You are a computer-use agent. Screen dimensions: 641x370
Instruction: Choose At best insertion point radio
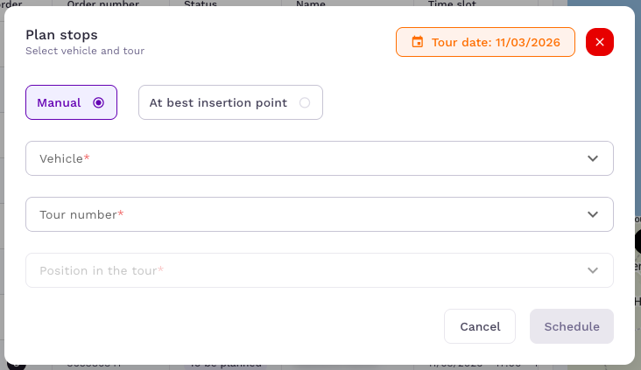pyautogui.click(x=305, y=102)
